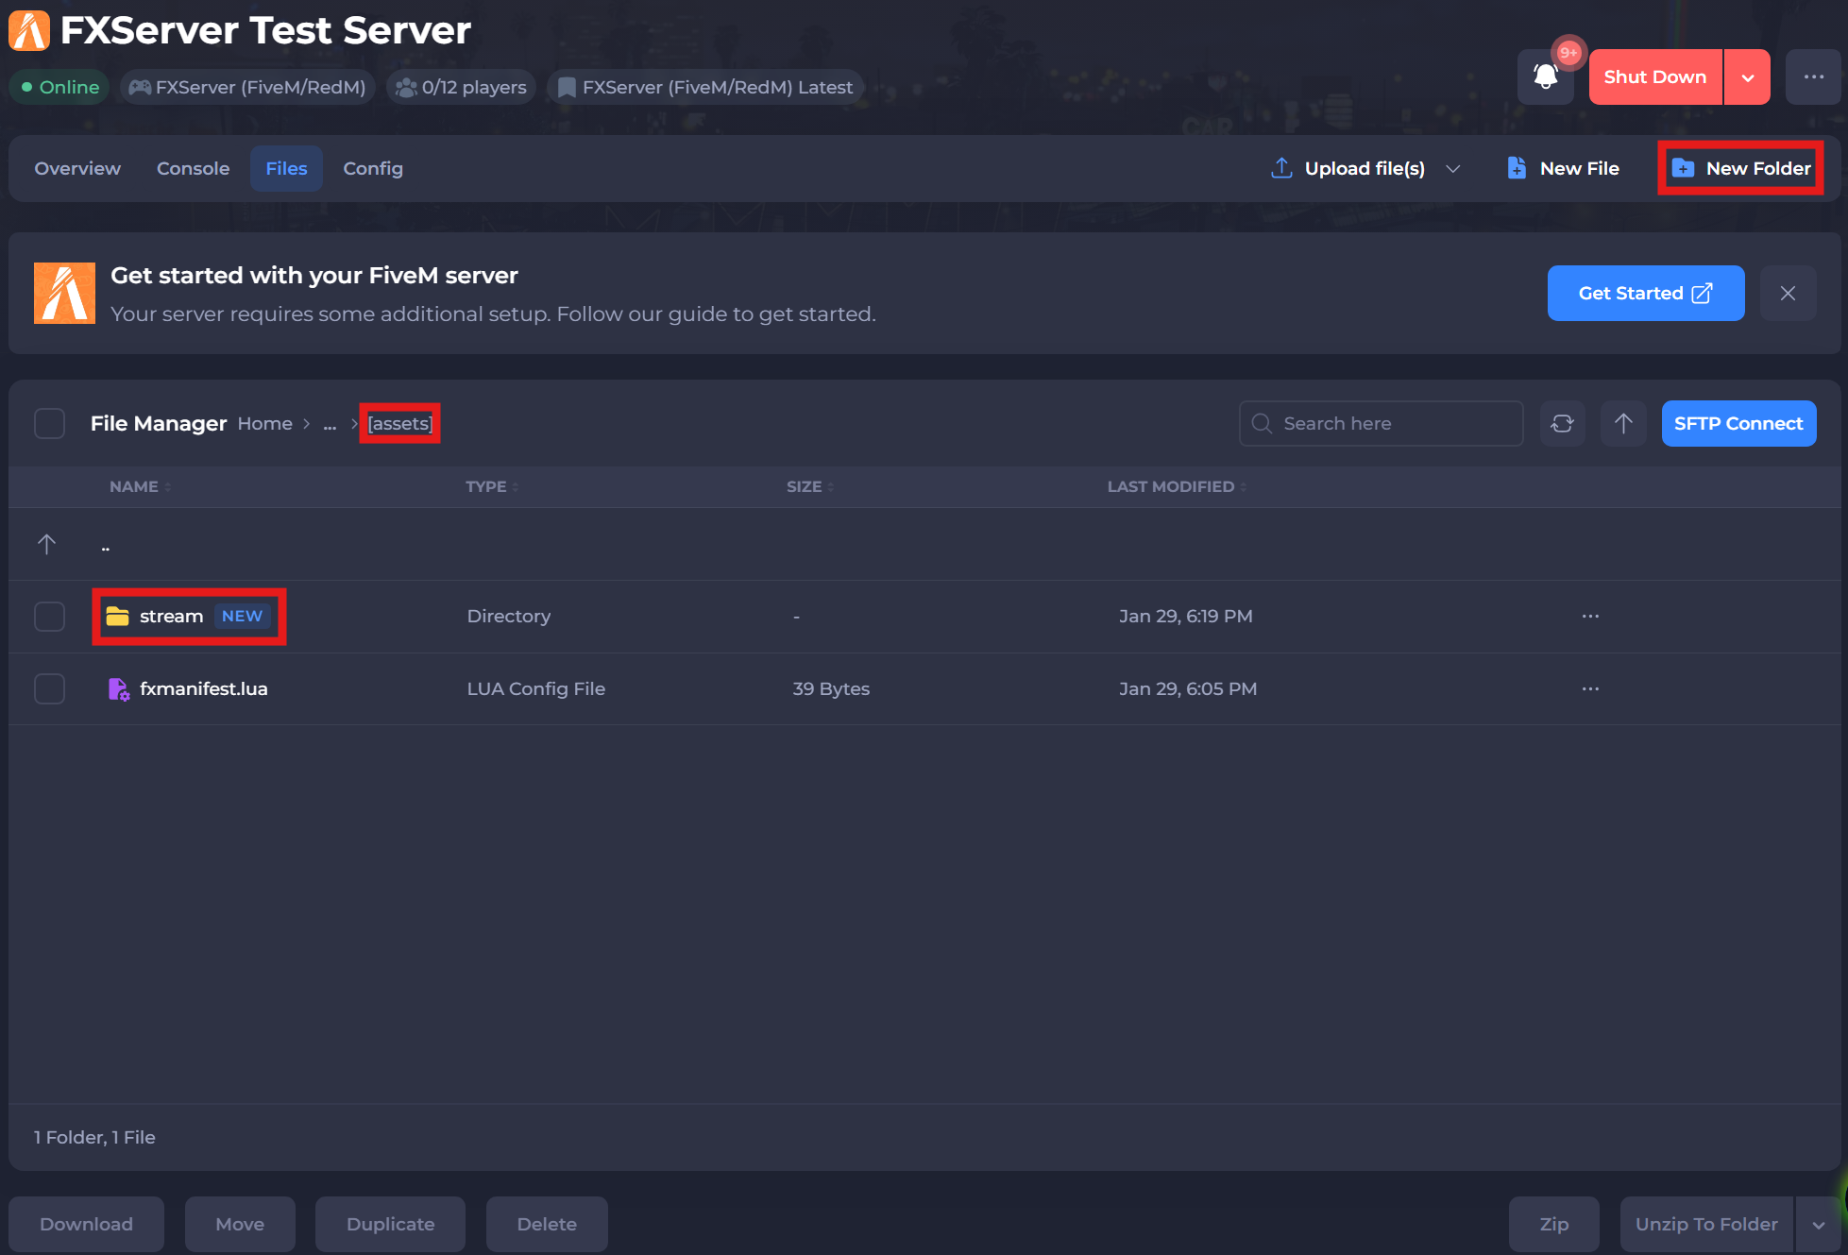Check the stream folder checkbox
This screenshot has width=1848, height=1255.
pyautogui.click(x=49, y=616)
